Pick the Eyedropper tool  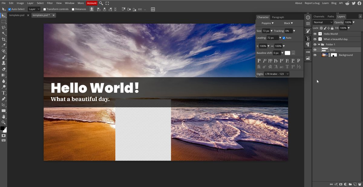point(4,45)
